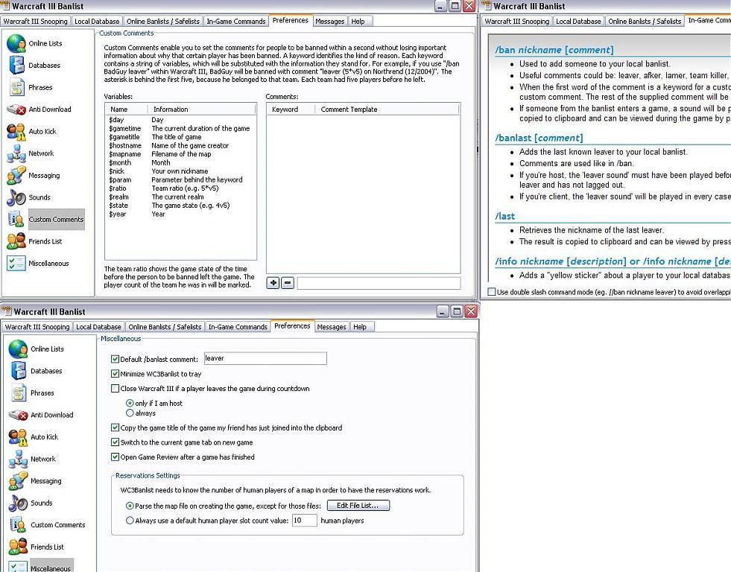Select Databases icon in Miscellaneous window
Screen dimensions: 731x572
pos(18,371)
